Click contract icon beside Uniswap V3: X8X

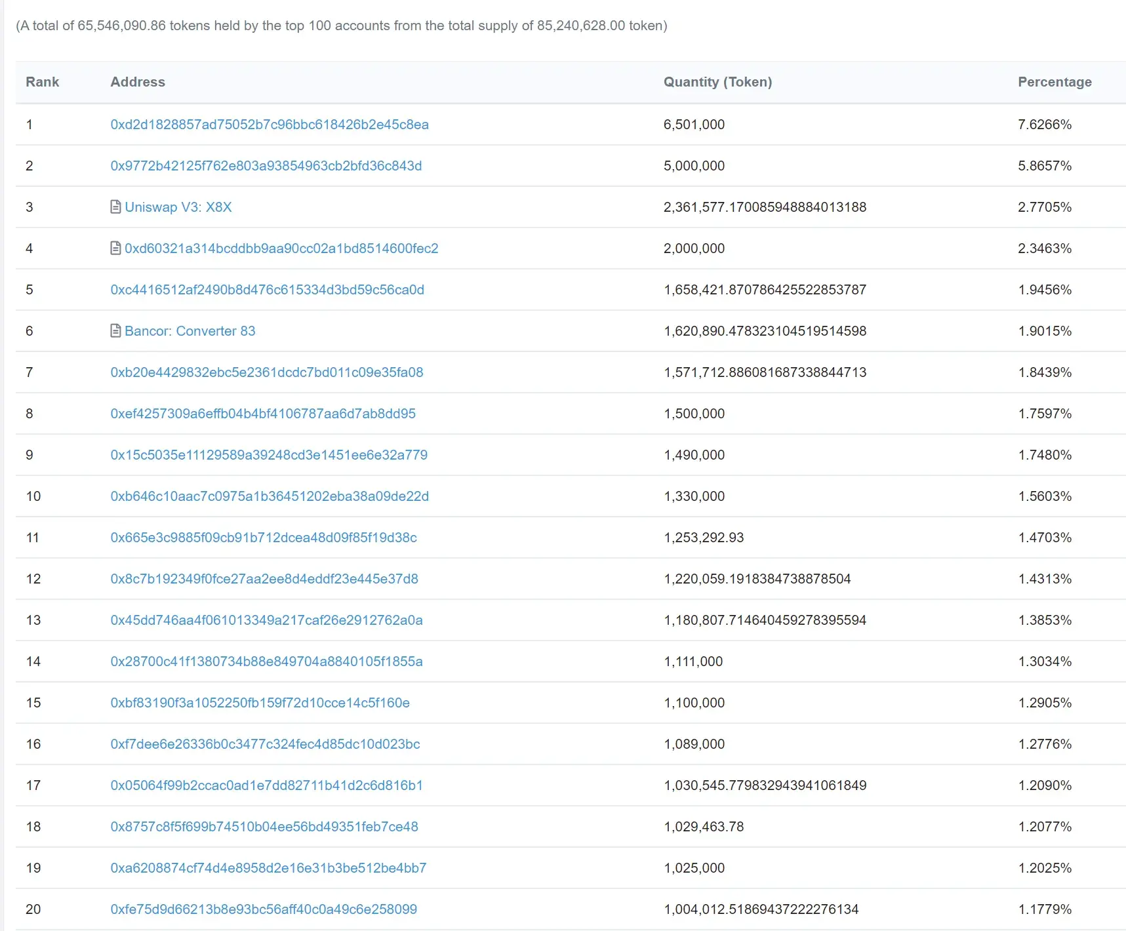tap(115, 207)
